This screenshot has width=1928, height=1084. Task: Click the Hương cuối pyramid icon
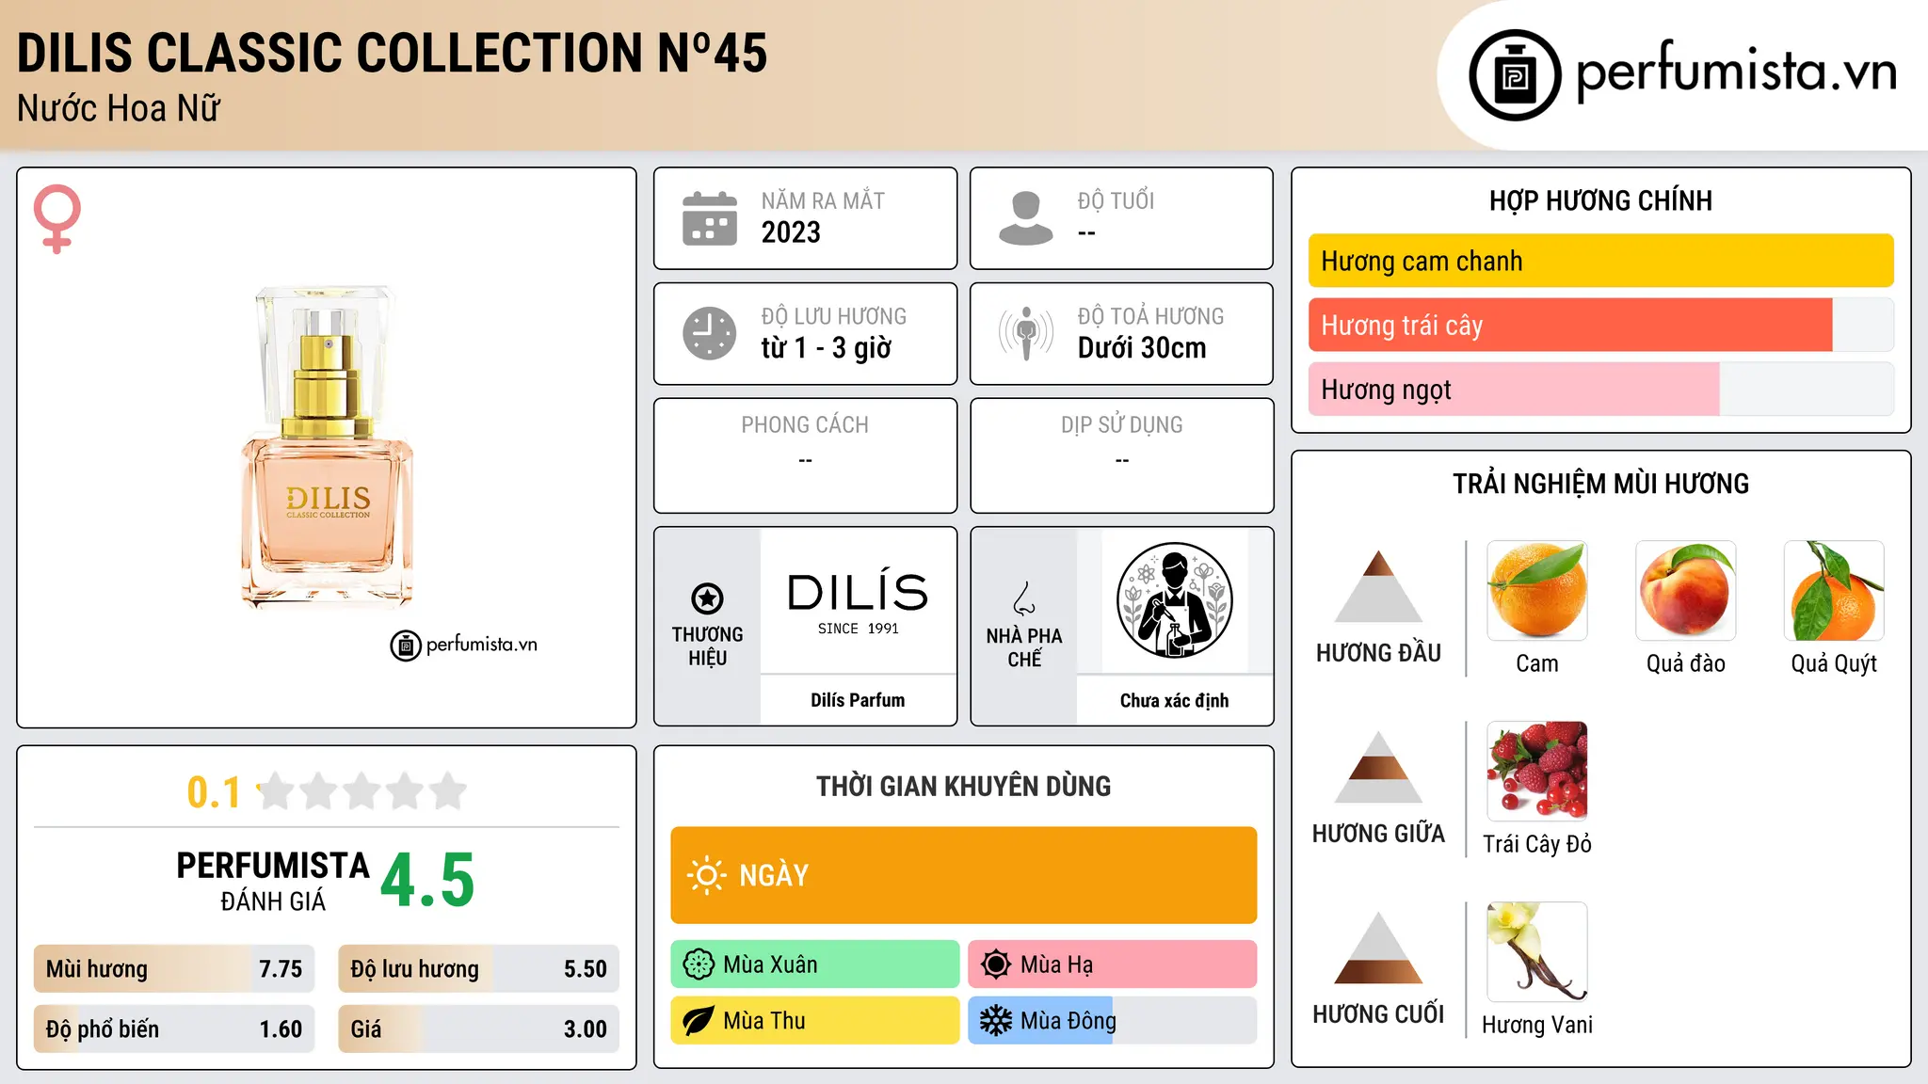1378,948
